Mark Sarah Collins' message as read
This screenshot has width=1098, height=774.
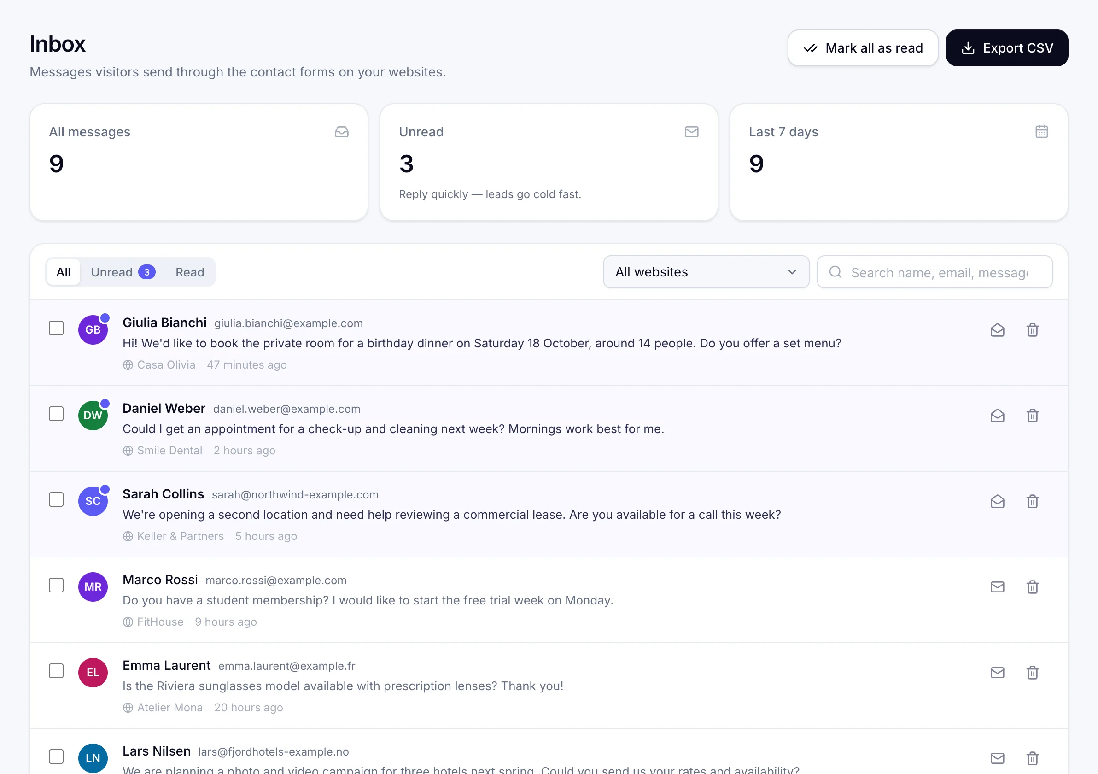(x=997, y=501)
